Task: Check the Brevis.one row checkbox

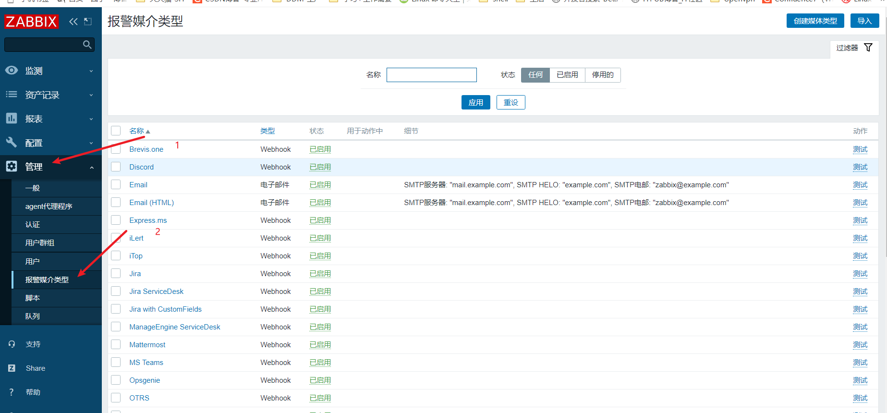Action: tap(116, 149)
